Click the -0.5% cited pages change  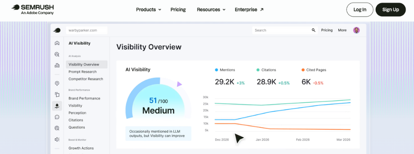[318, 83]
